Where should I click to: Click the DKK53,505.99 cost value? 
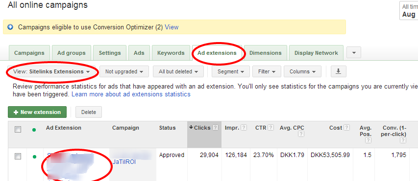point(330,155)
